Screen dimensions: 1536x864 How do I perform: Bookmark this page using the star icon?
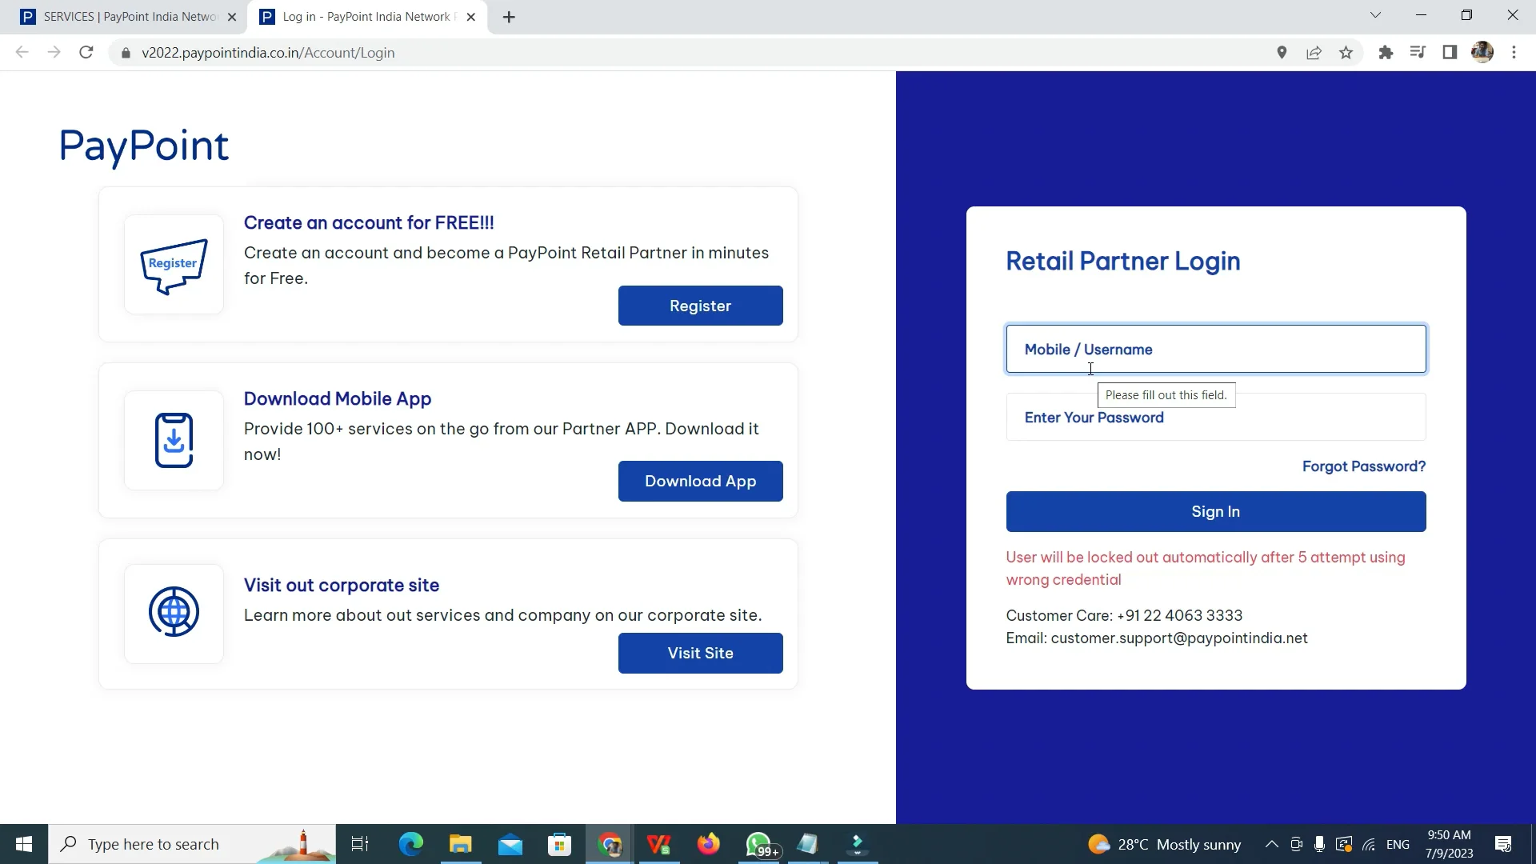(1346, 52)
